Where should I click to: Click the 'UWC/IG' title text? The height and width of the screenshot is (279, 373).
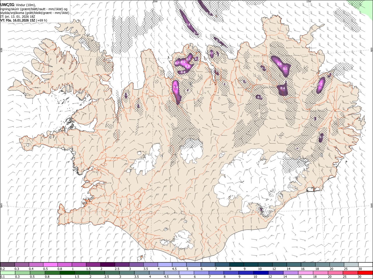(x=7, y=5)
